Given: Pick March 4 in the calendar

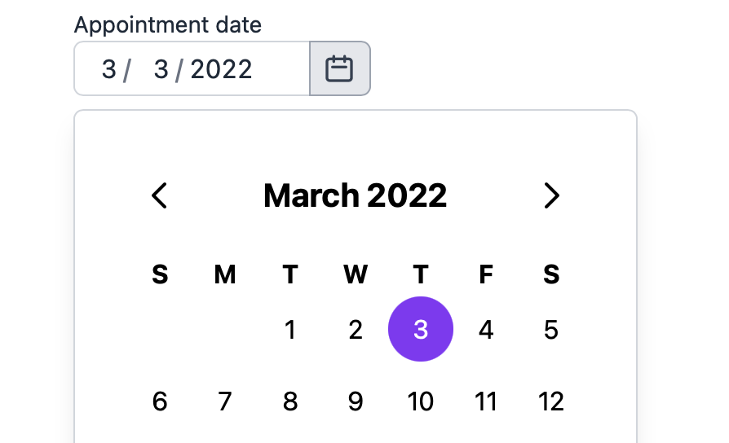Looking at the screenshot, I should [x=486, y=330].
